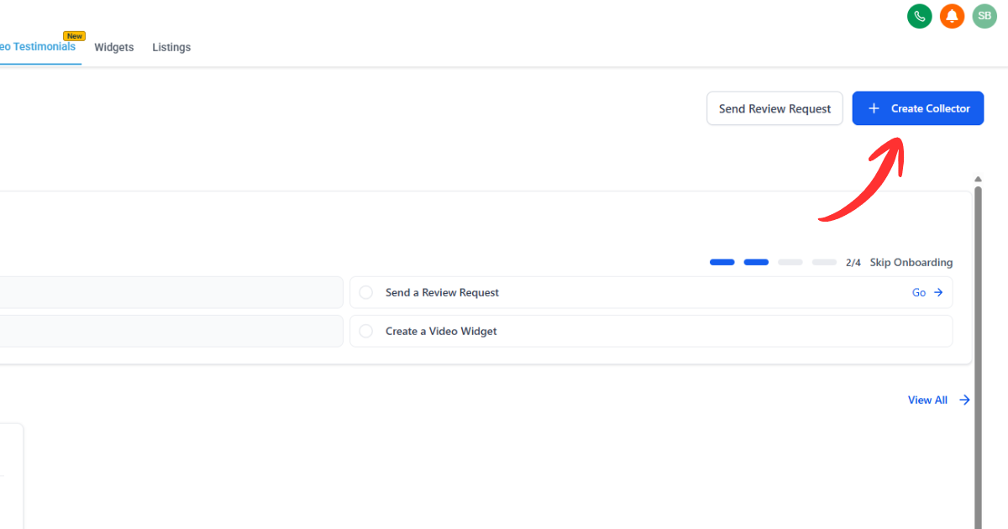The image size is (1008, 529).
Task: Click the fourth onboarding progress segment
Action: pos(824,263)
